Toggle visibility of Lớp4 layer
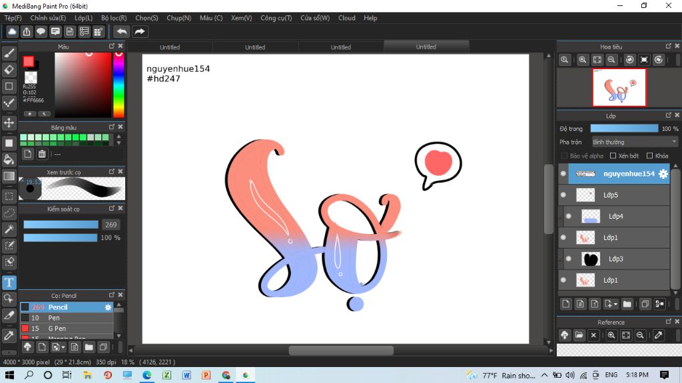The image size is (682, 383). point(569,216)
